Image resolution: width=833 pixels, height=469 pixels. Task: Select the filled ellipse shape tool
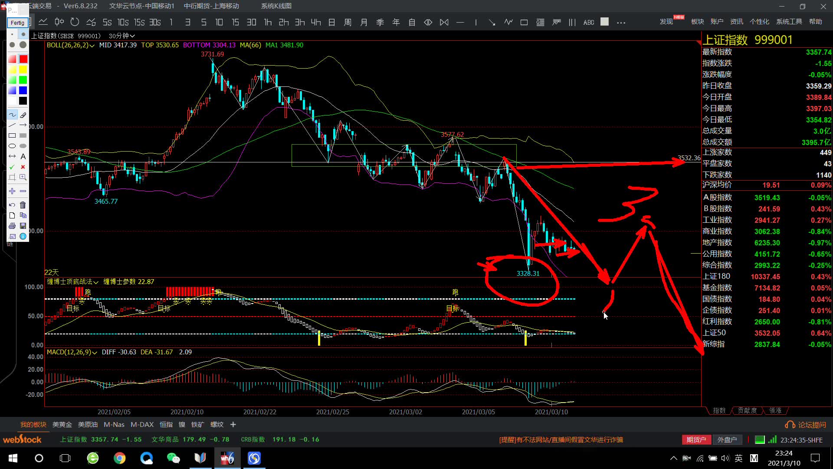23,146
